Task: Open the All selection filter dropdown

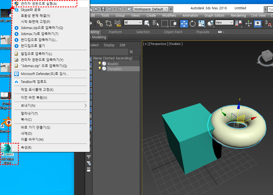Action: click(x=133, y=22)
